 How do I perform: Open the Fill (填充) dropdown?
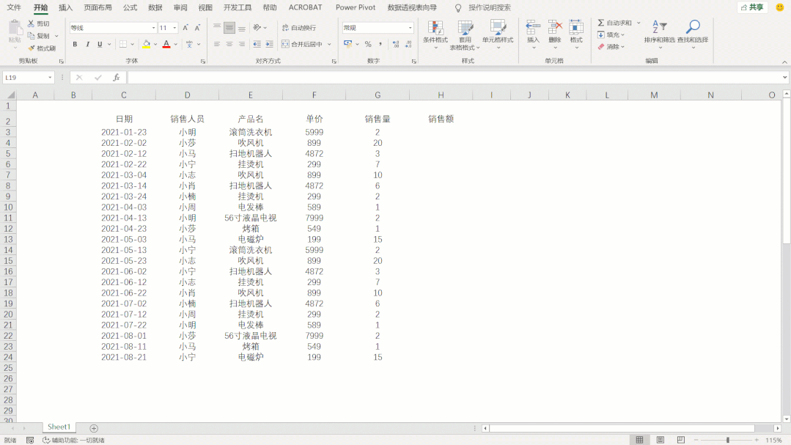pos(611,34)
